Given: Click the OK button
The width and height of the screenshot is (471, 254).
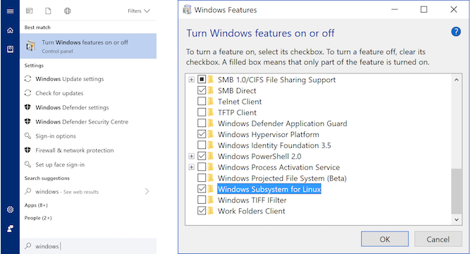Looking at the screenshot, I should (385, 239).
